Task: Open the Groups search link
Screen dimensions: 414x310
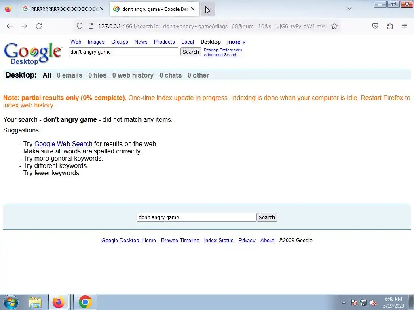Action: coord(120,42)
